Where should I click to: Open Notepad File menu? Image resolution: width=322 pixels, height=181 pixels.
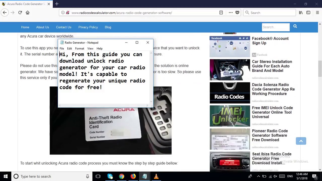(62, 49)
